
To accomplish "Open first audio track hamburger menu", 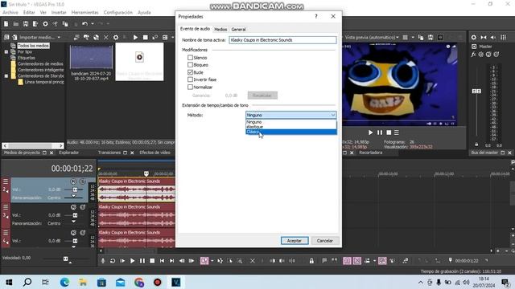I will pos(6,181).
